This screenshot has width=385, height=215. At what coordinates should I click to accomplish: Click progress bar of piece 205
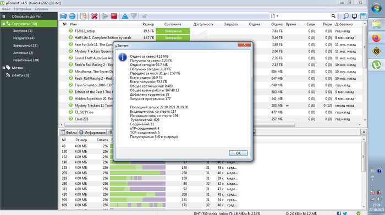click(137, 173)
